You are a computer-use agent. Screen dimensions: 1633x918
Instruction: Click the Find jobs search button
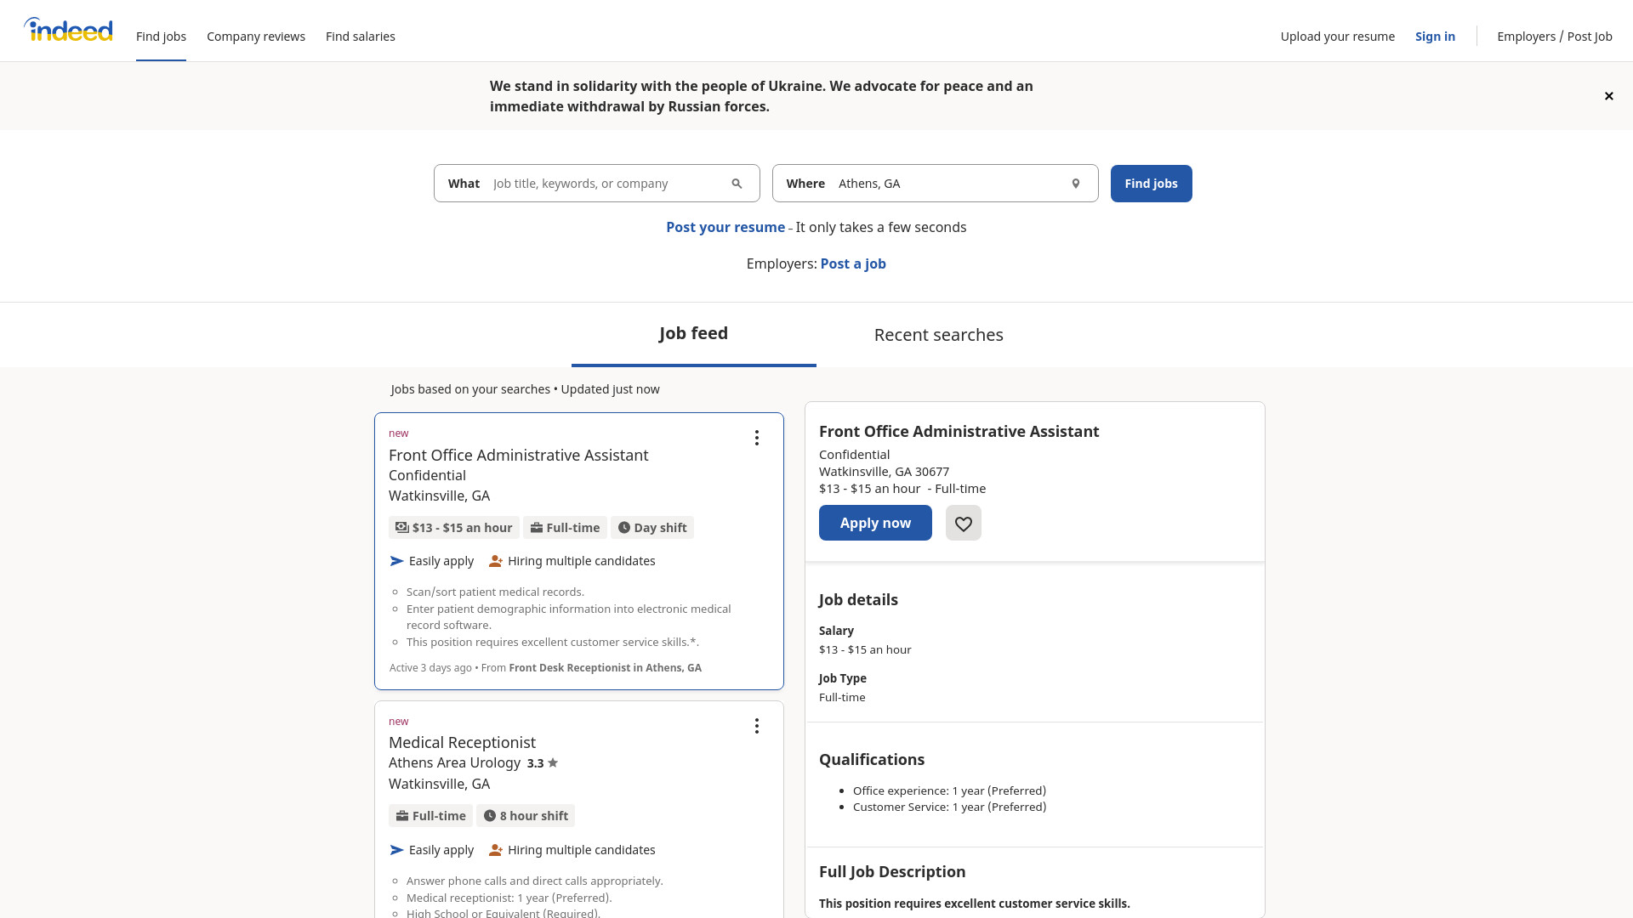1152,184
